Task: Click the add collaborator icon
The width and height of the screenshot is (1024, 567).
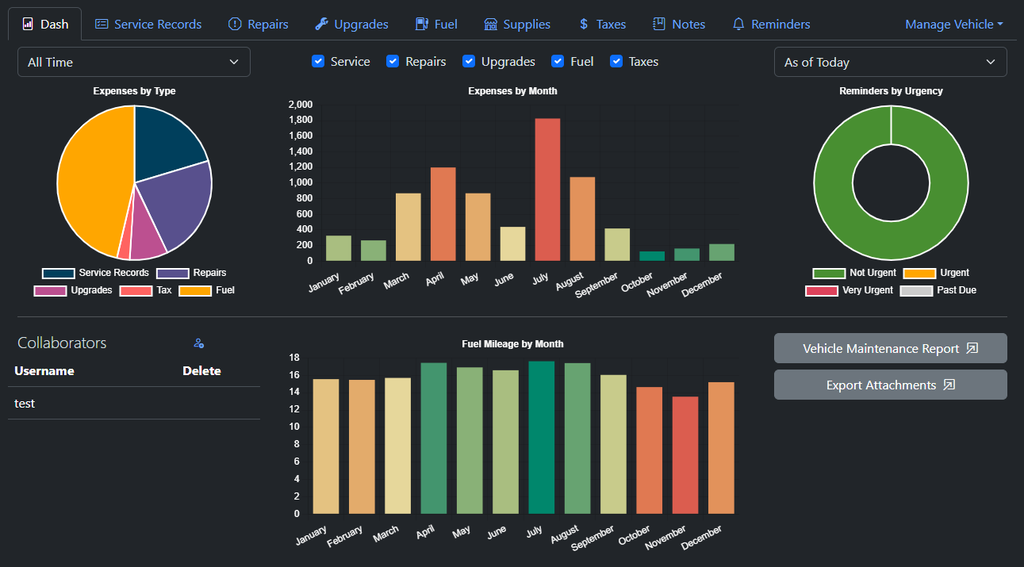Action: pos(199,343)
